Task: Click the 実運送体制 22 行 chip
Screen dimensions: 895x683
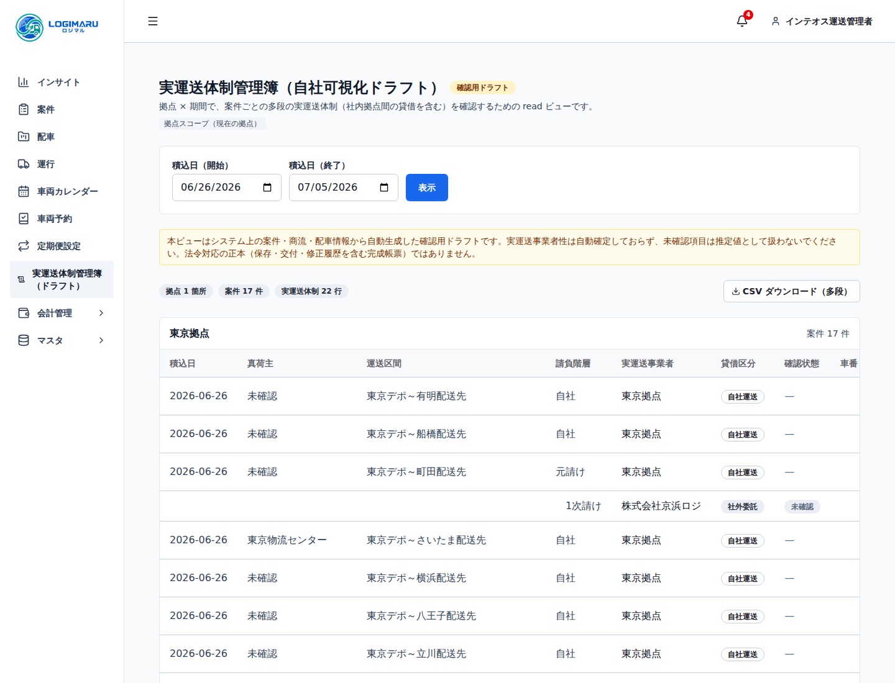Action: pyautogui.click(x=311, y=291)
